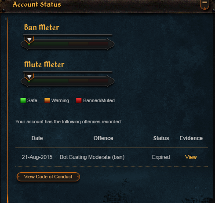Click the Status column header
Image resolution: width=215 pixels, height=203 pixels.
161,138
